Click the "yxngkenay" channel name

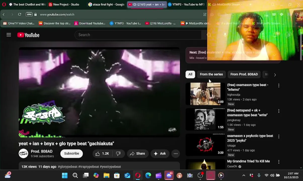click(x=234, y=120)
